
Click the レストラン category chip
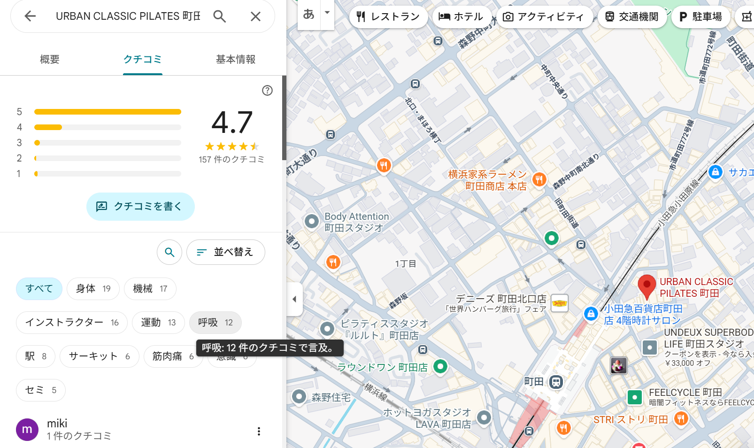click(388, 17)
